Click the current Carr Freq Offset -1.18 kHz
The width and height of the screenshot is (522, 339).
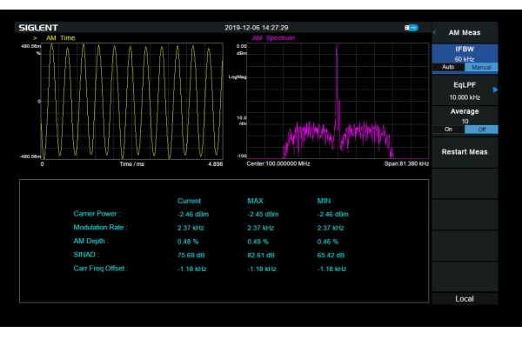(x=192, y=269)
